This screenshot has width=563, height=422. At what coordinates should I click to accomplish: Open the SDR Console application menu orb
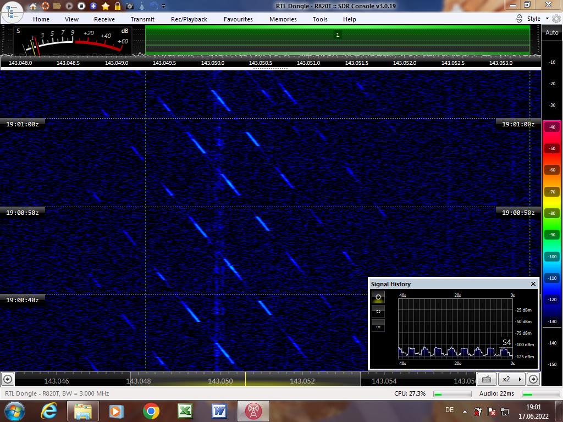13,12
